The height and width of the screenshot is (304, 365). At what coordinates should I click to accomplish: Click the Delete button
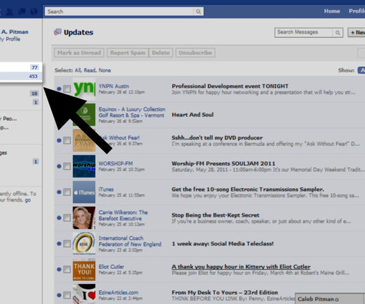pyautogui.click(x=160, y=53)
